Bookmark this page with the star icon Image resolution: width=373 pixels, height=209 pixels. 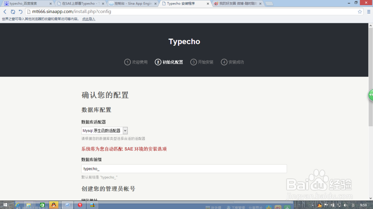[x=360, y=12]
